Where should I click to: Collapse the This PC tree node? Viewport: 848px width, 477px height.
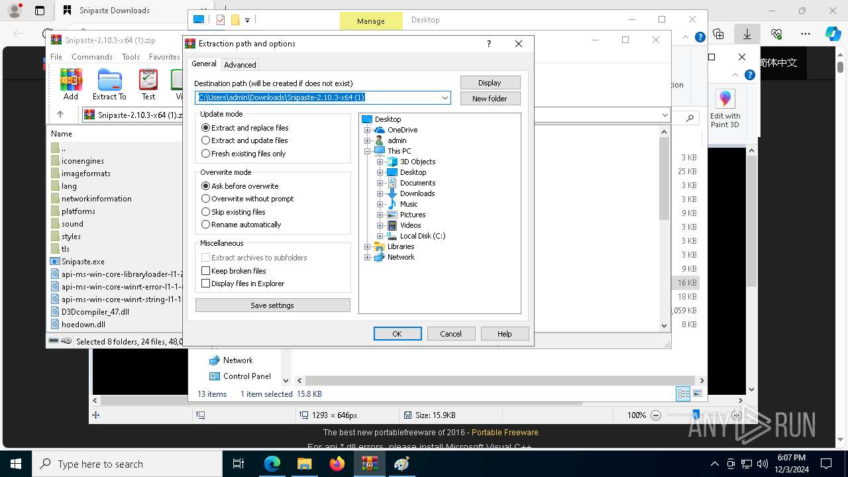click(368, 151)
